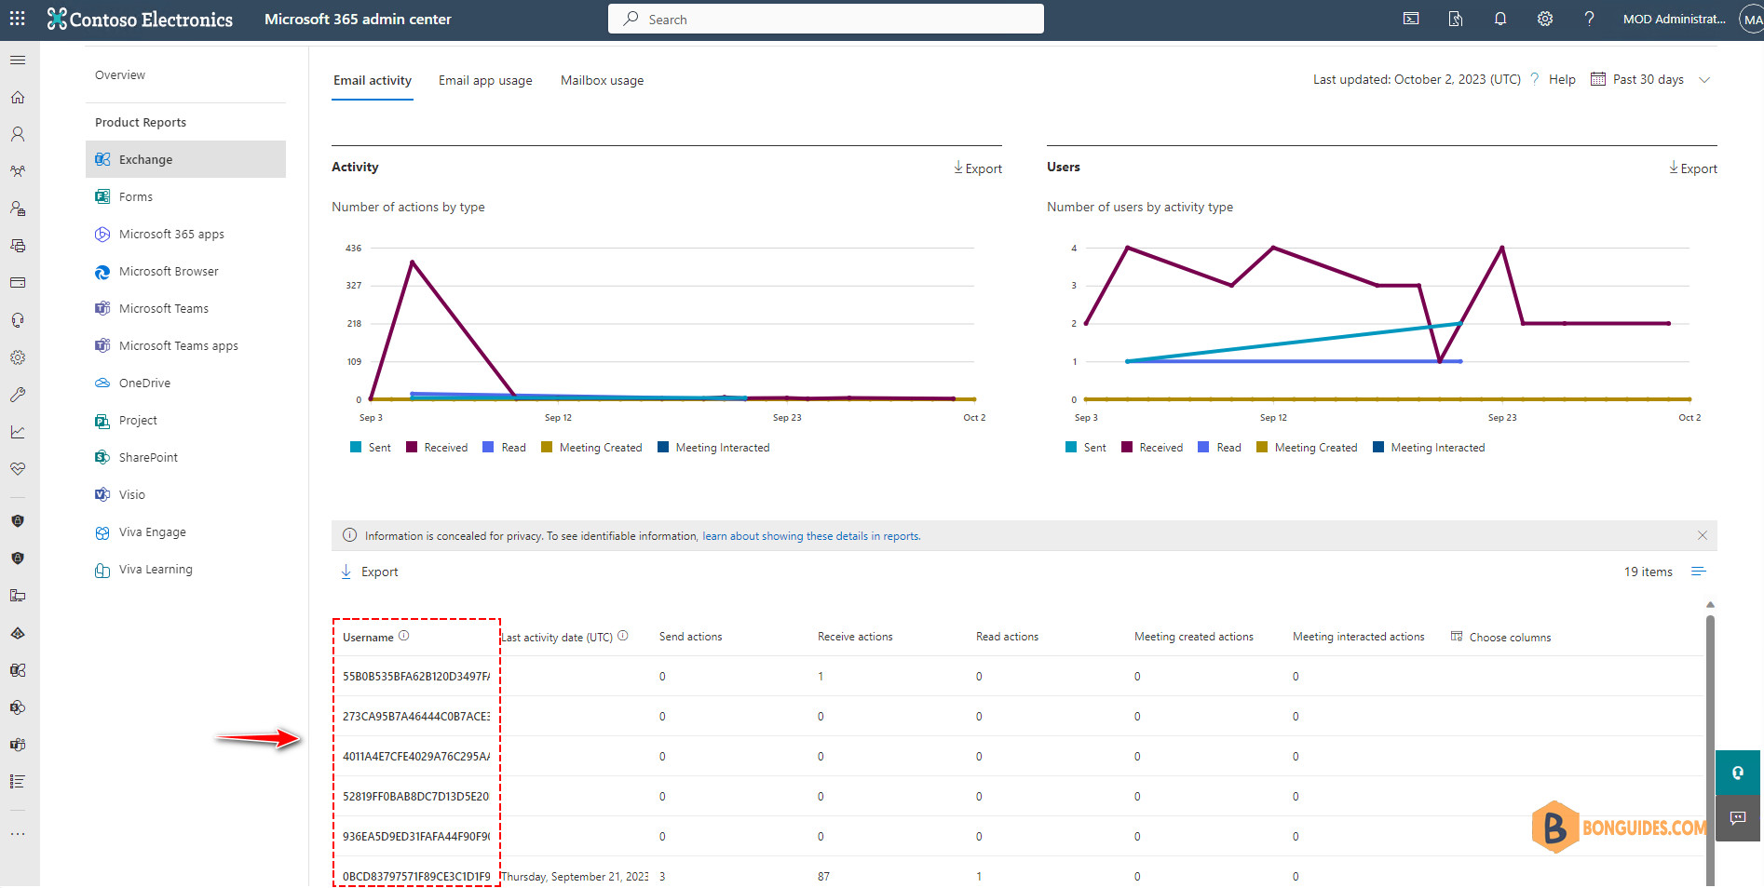The image size is (1764, 888).
Task: Open the list view options icon near 19 items
Action: click(x=1699, y=572)
